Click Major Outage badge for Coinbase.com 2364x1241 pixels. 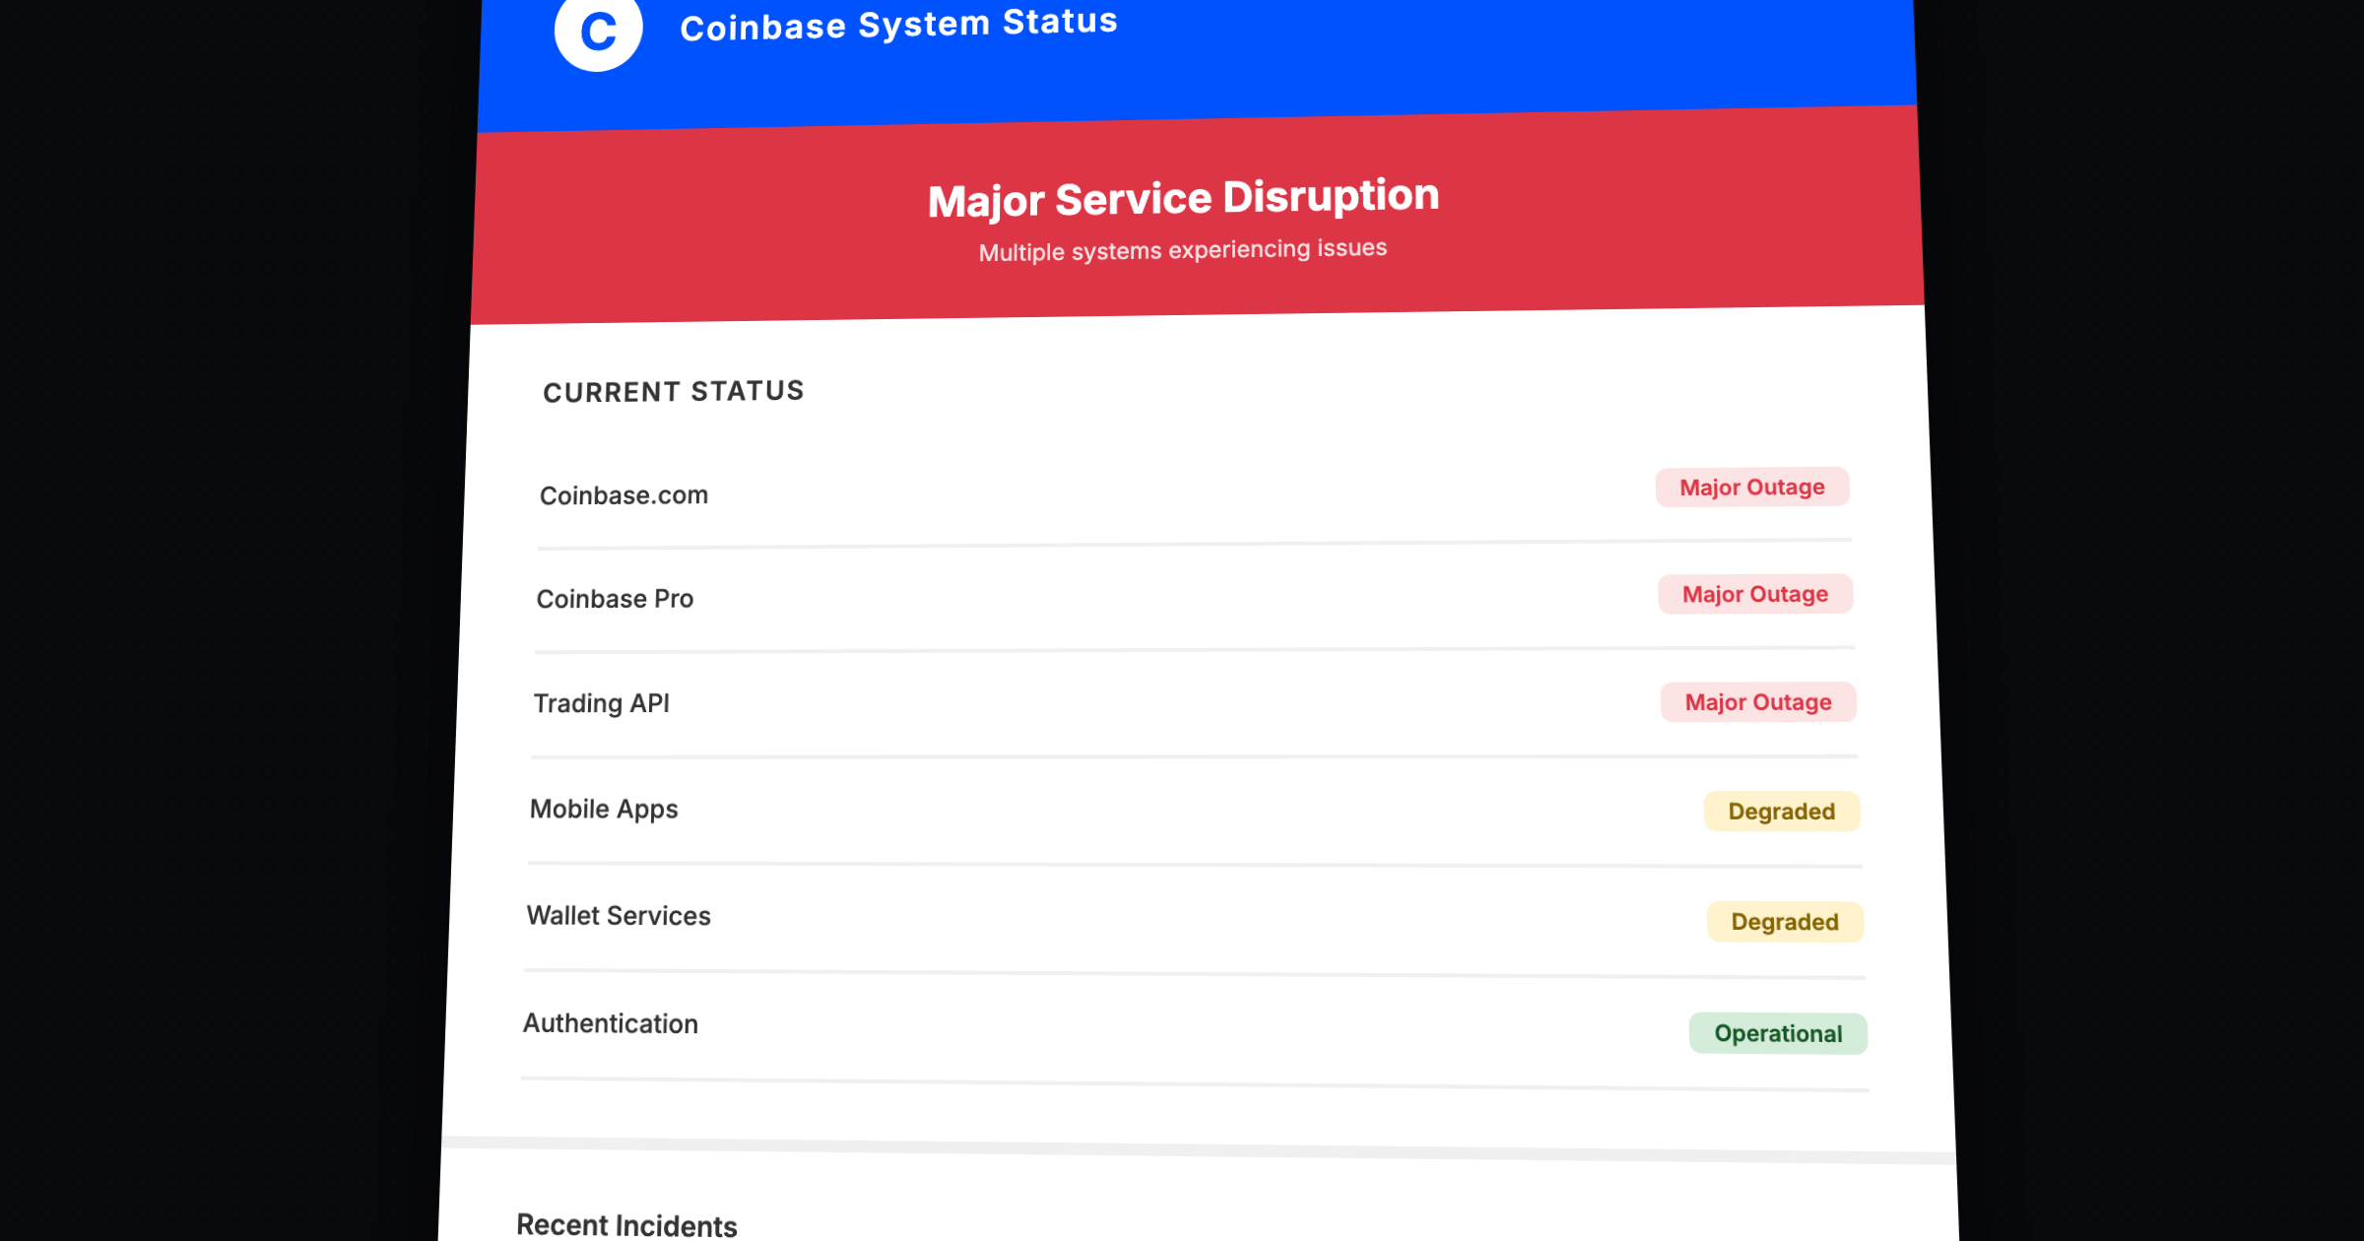pos(1752,488)
